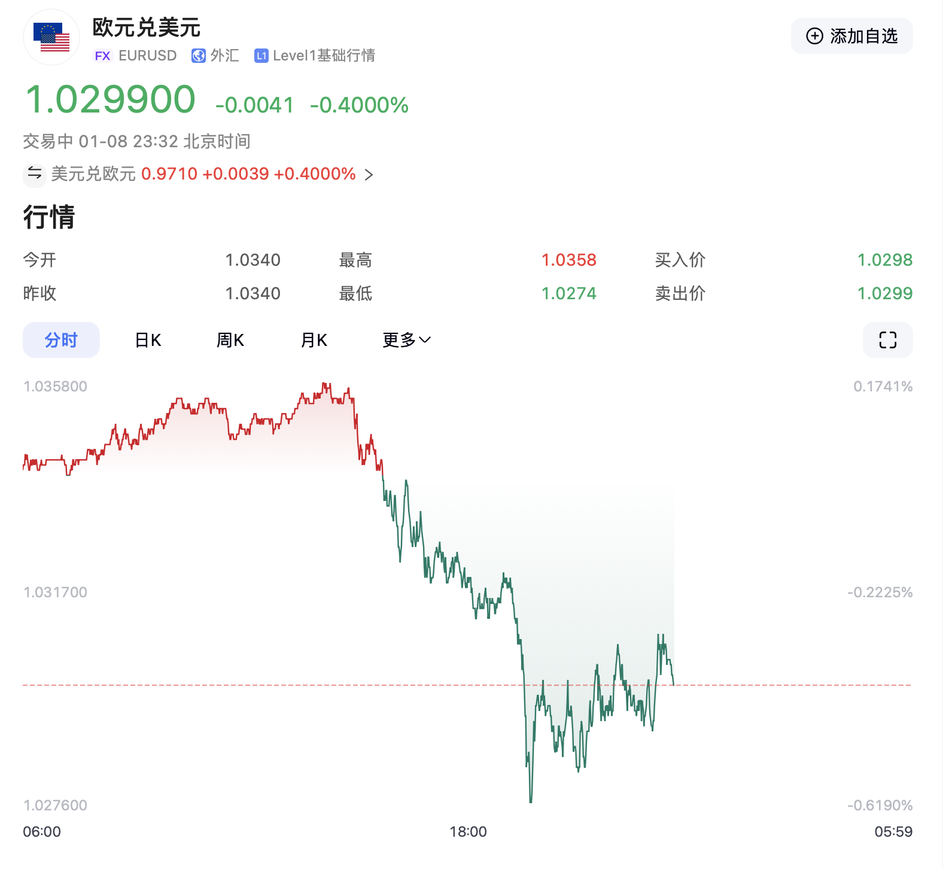This screenshot has width=943, height=869.
Task: Click the swap arrows icon beside 美元兑欧元
Action: [x=35, y=174]
